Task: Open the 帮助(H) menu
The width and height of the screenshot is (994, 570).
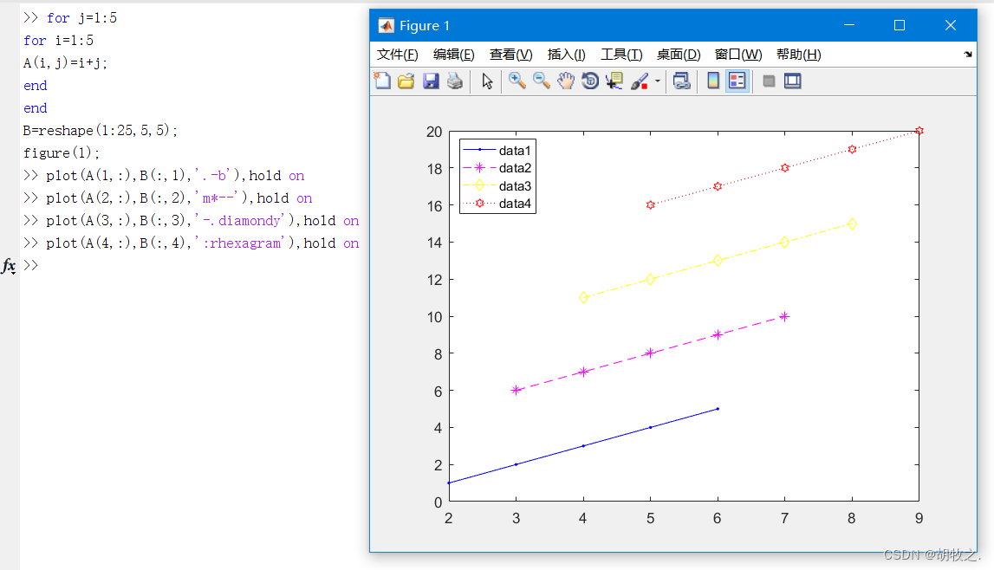Action: pos(799,55)
